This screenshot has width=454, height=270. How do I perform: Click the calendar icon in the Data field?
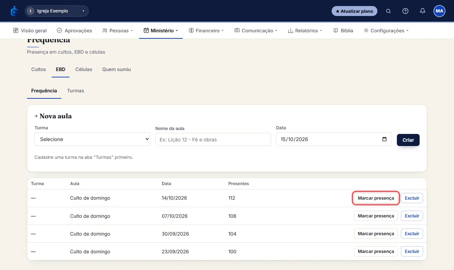(384, 139)
